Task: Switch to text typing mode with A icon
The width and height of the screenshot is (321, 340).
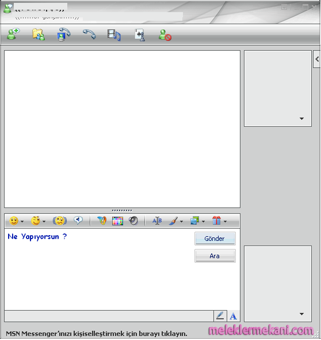Action: tap(233, 316)
